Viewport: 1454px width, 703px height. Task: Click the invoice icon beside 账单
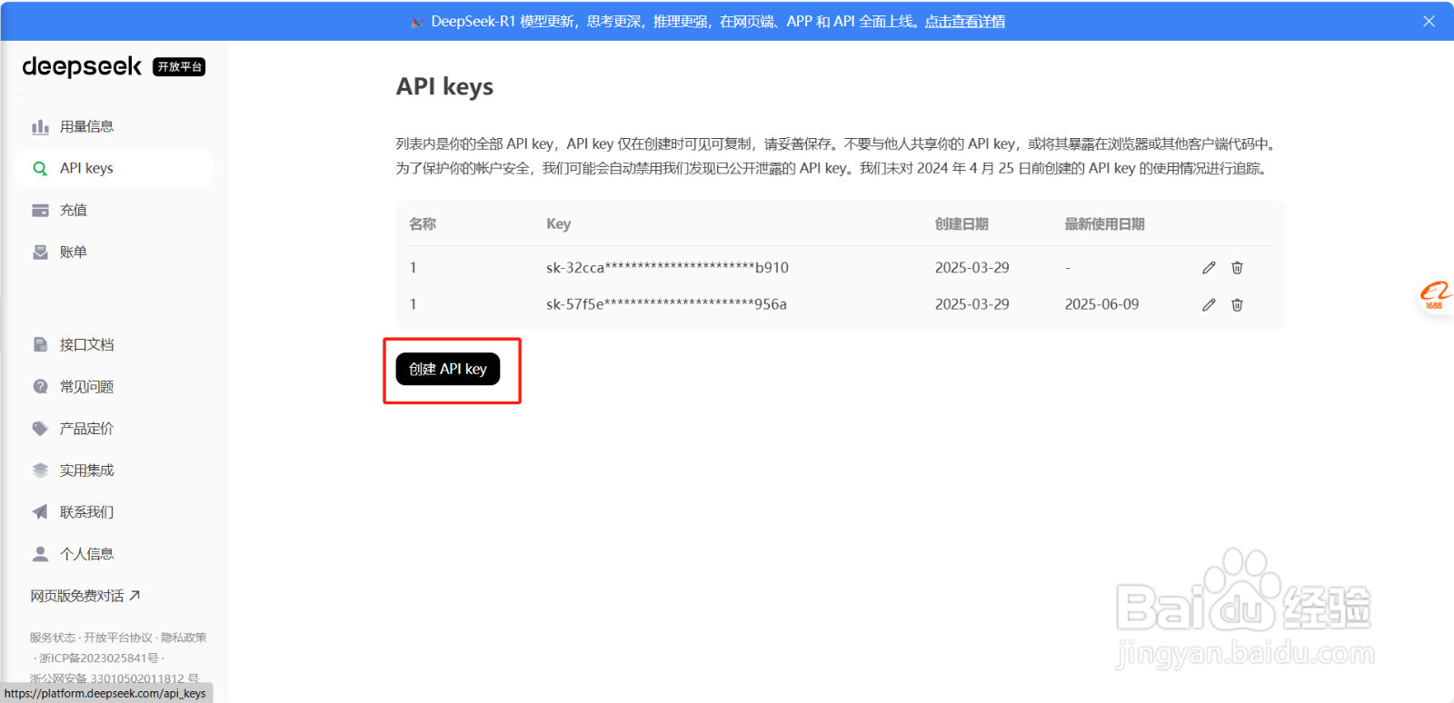pyautogui.click(x=40, y=252)
